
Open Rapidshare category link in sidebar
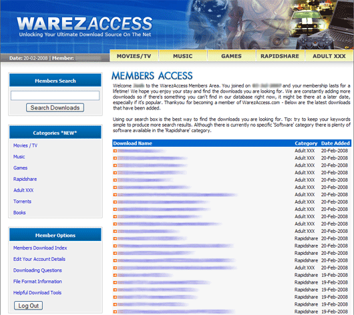click(x=25, y=179)
